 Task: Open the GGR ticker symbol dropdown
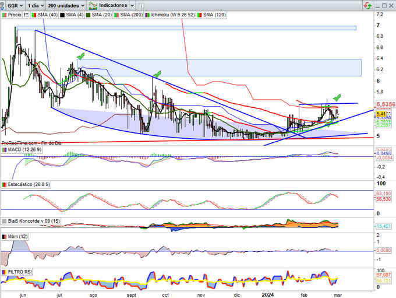pos(13,5)
